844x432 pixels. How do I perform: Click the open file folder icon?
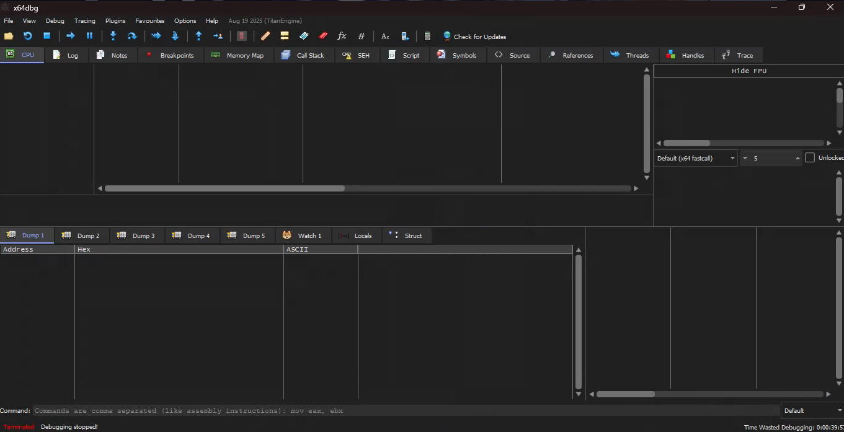click(x=9, y=36)
